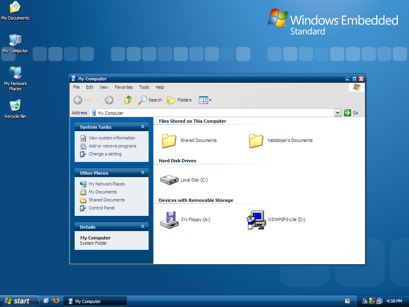The width and height of the screenshot is (409, 307).
Task: Click the Back arrow toolbar button
Action: click(83, 100)
